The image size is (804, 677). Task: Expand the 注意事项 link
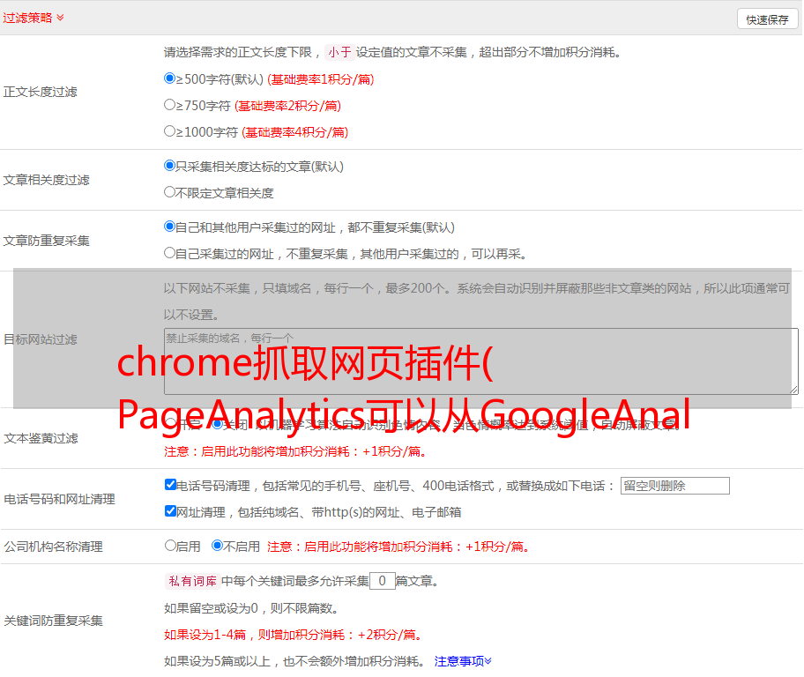pyautogui.click(x=463, y=661)
